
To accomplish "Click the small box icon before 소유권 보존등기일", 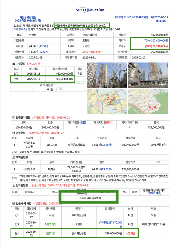I will pos(28,133).
